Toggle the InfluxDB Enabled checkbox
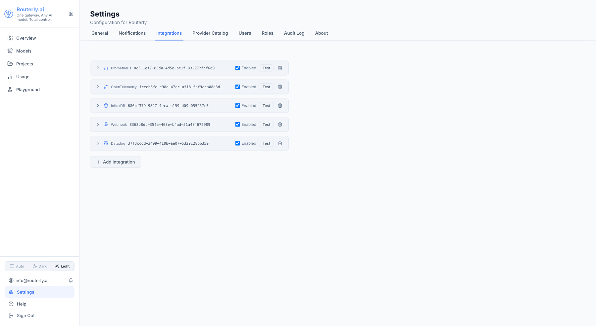This screenshot has height=326, width=596. pyautogui.click(x=237, y=106)
